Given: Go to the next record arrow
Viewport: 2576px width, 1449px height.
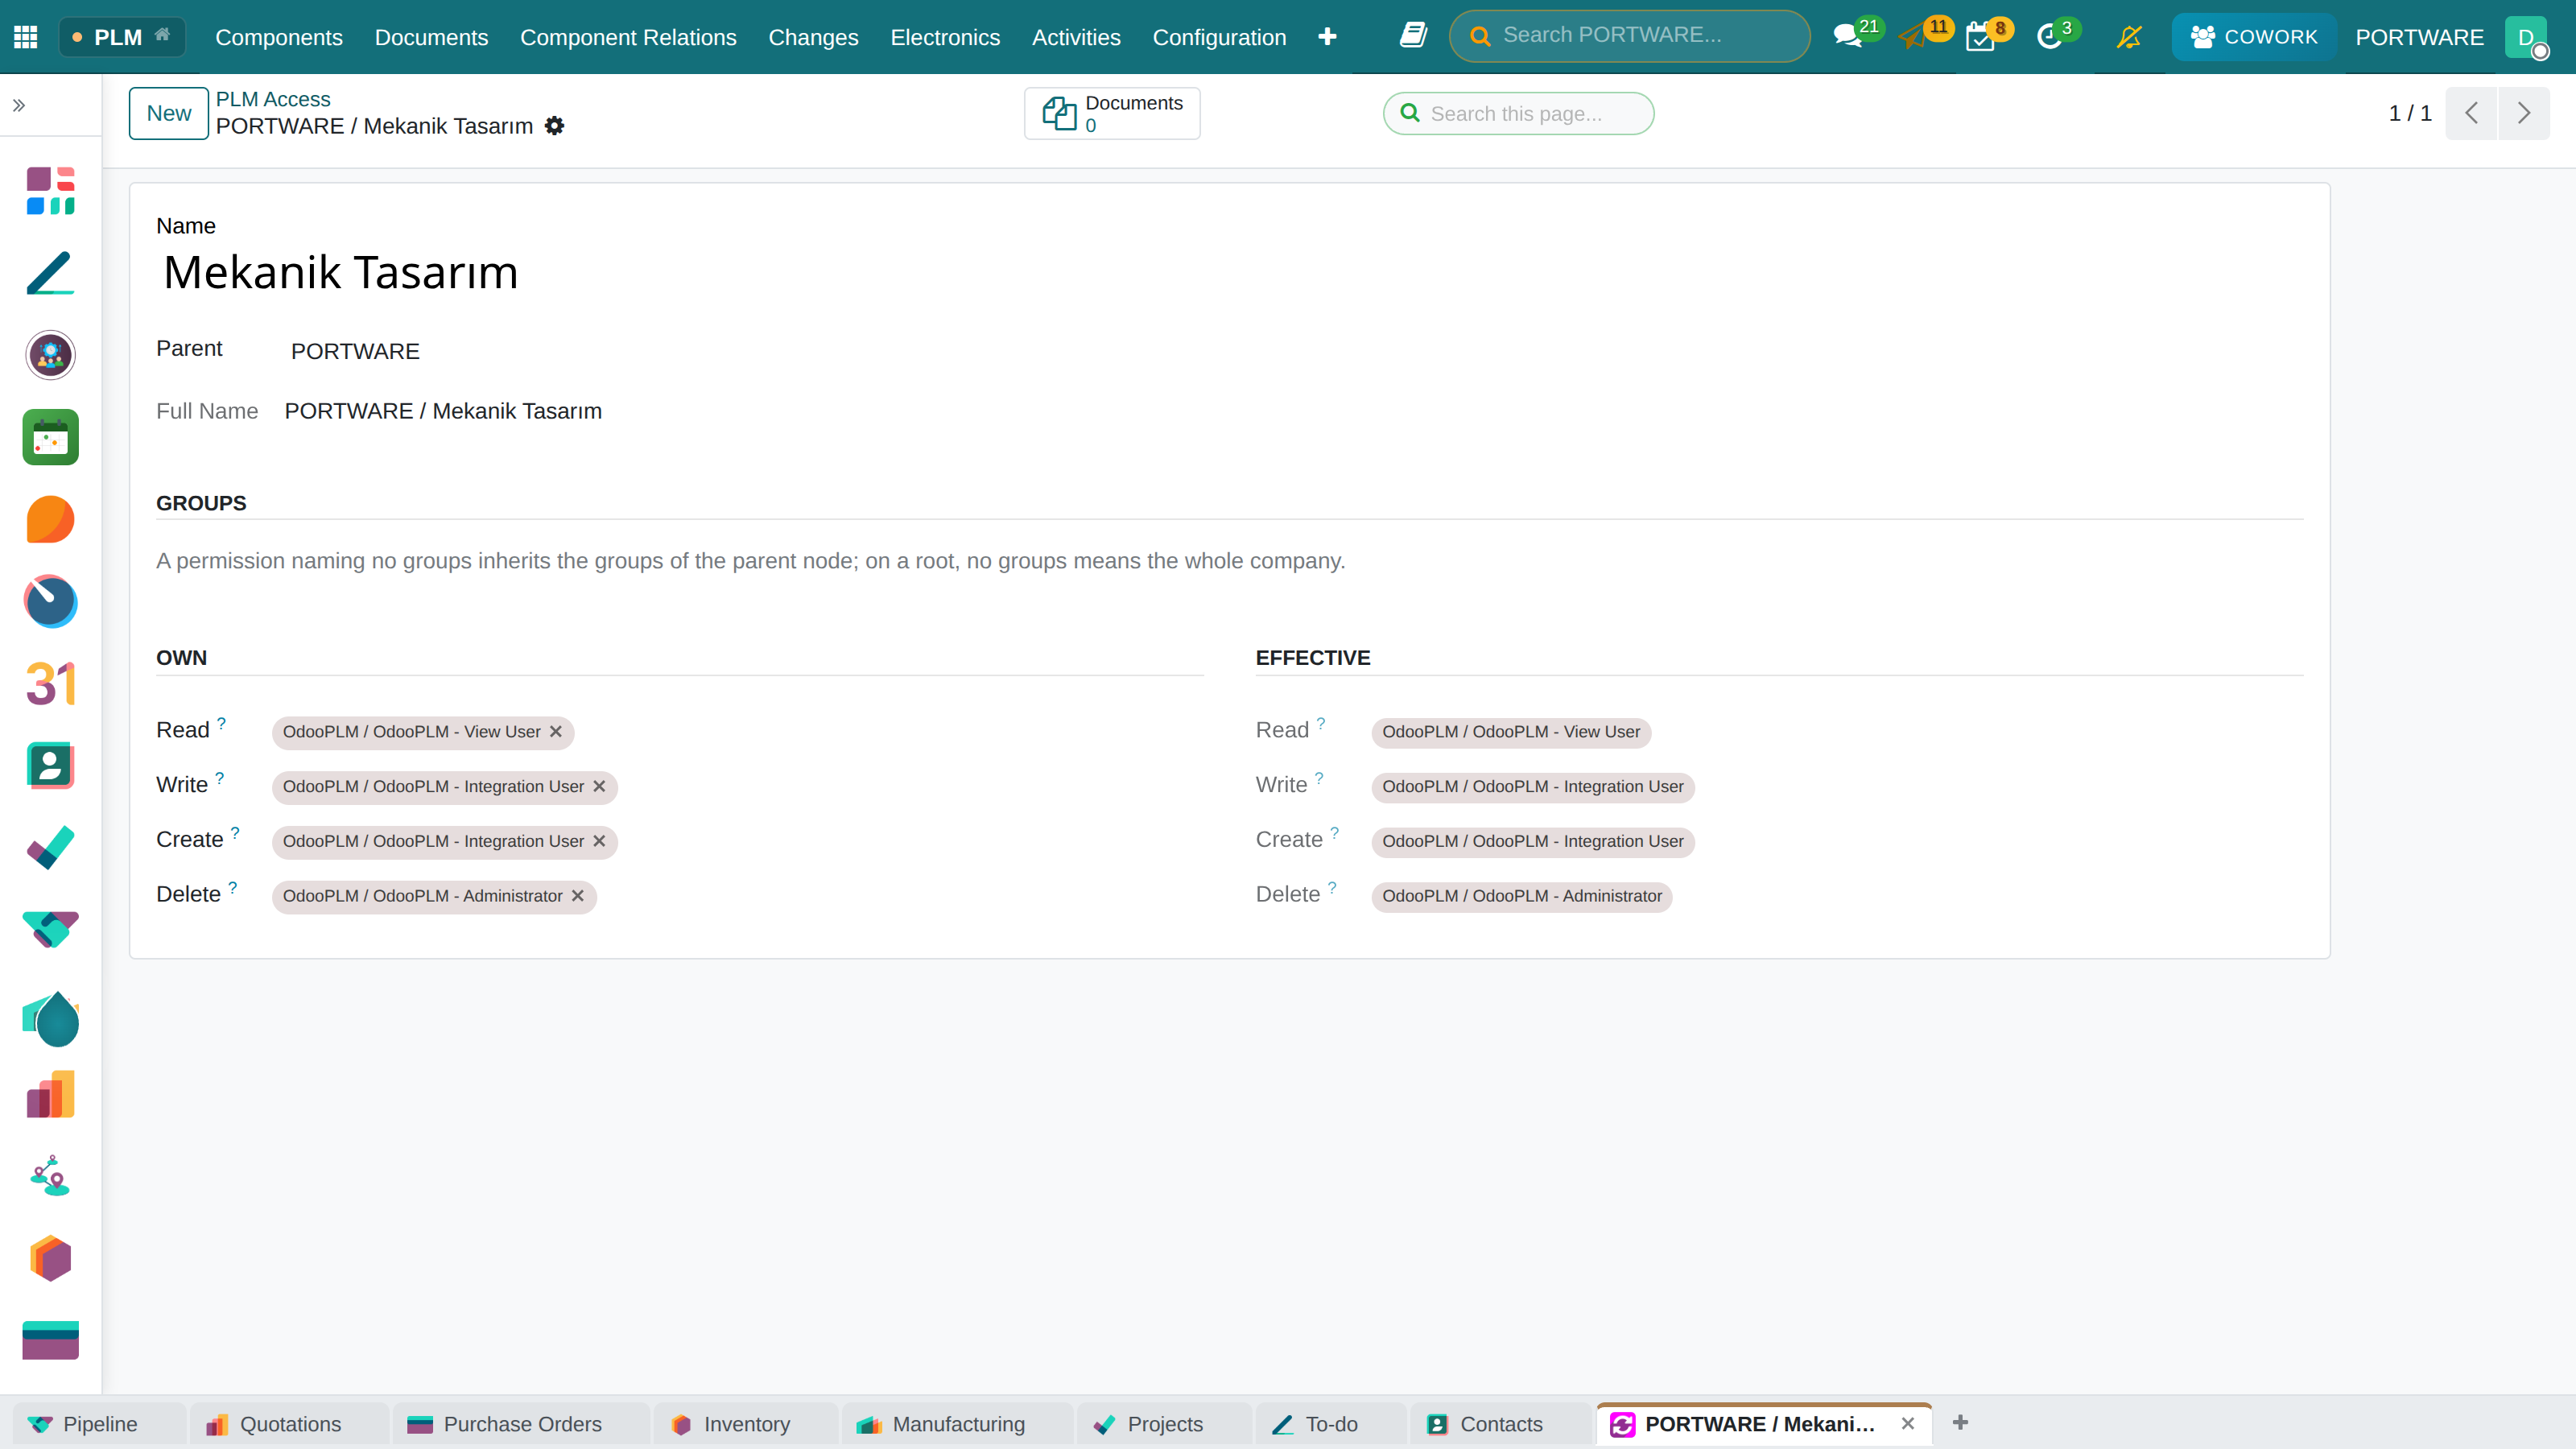Looking at the screenshot, I should tap(2524, 113).
